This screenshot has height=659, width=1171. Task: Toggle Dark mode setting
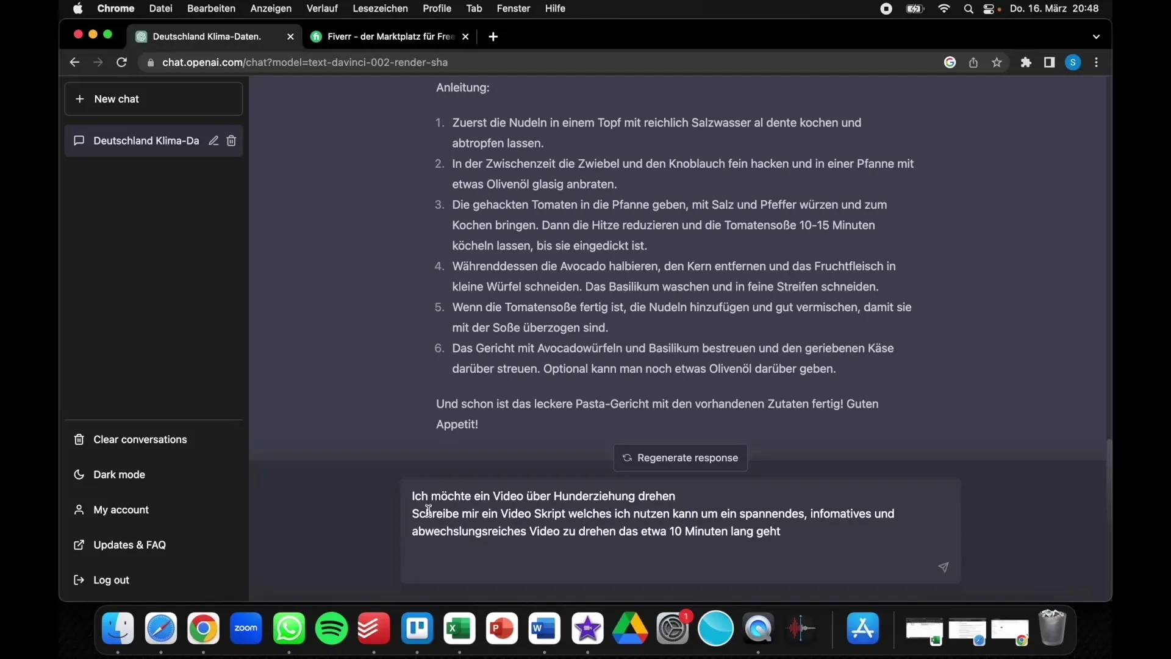119,474
